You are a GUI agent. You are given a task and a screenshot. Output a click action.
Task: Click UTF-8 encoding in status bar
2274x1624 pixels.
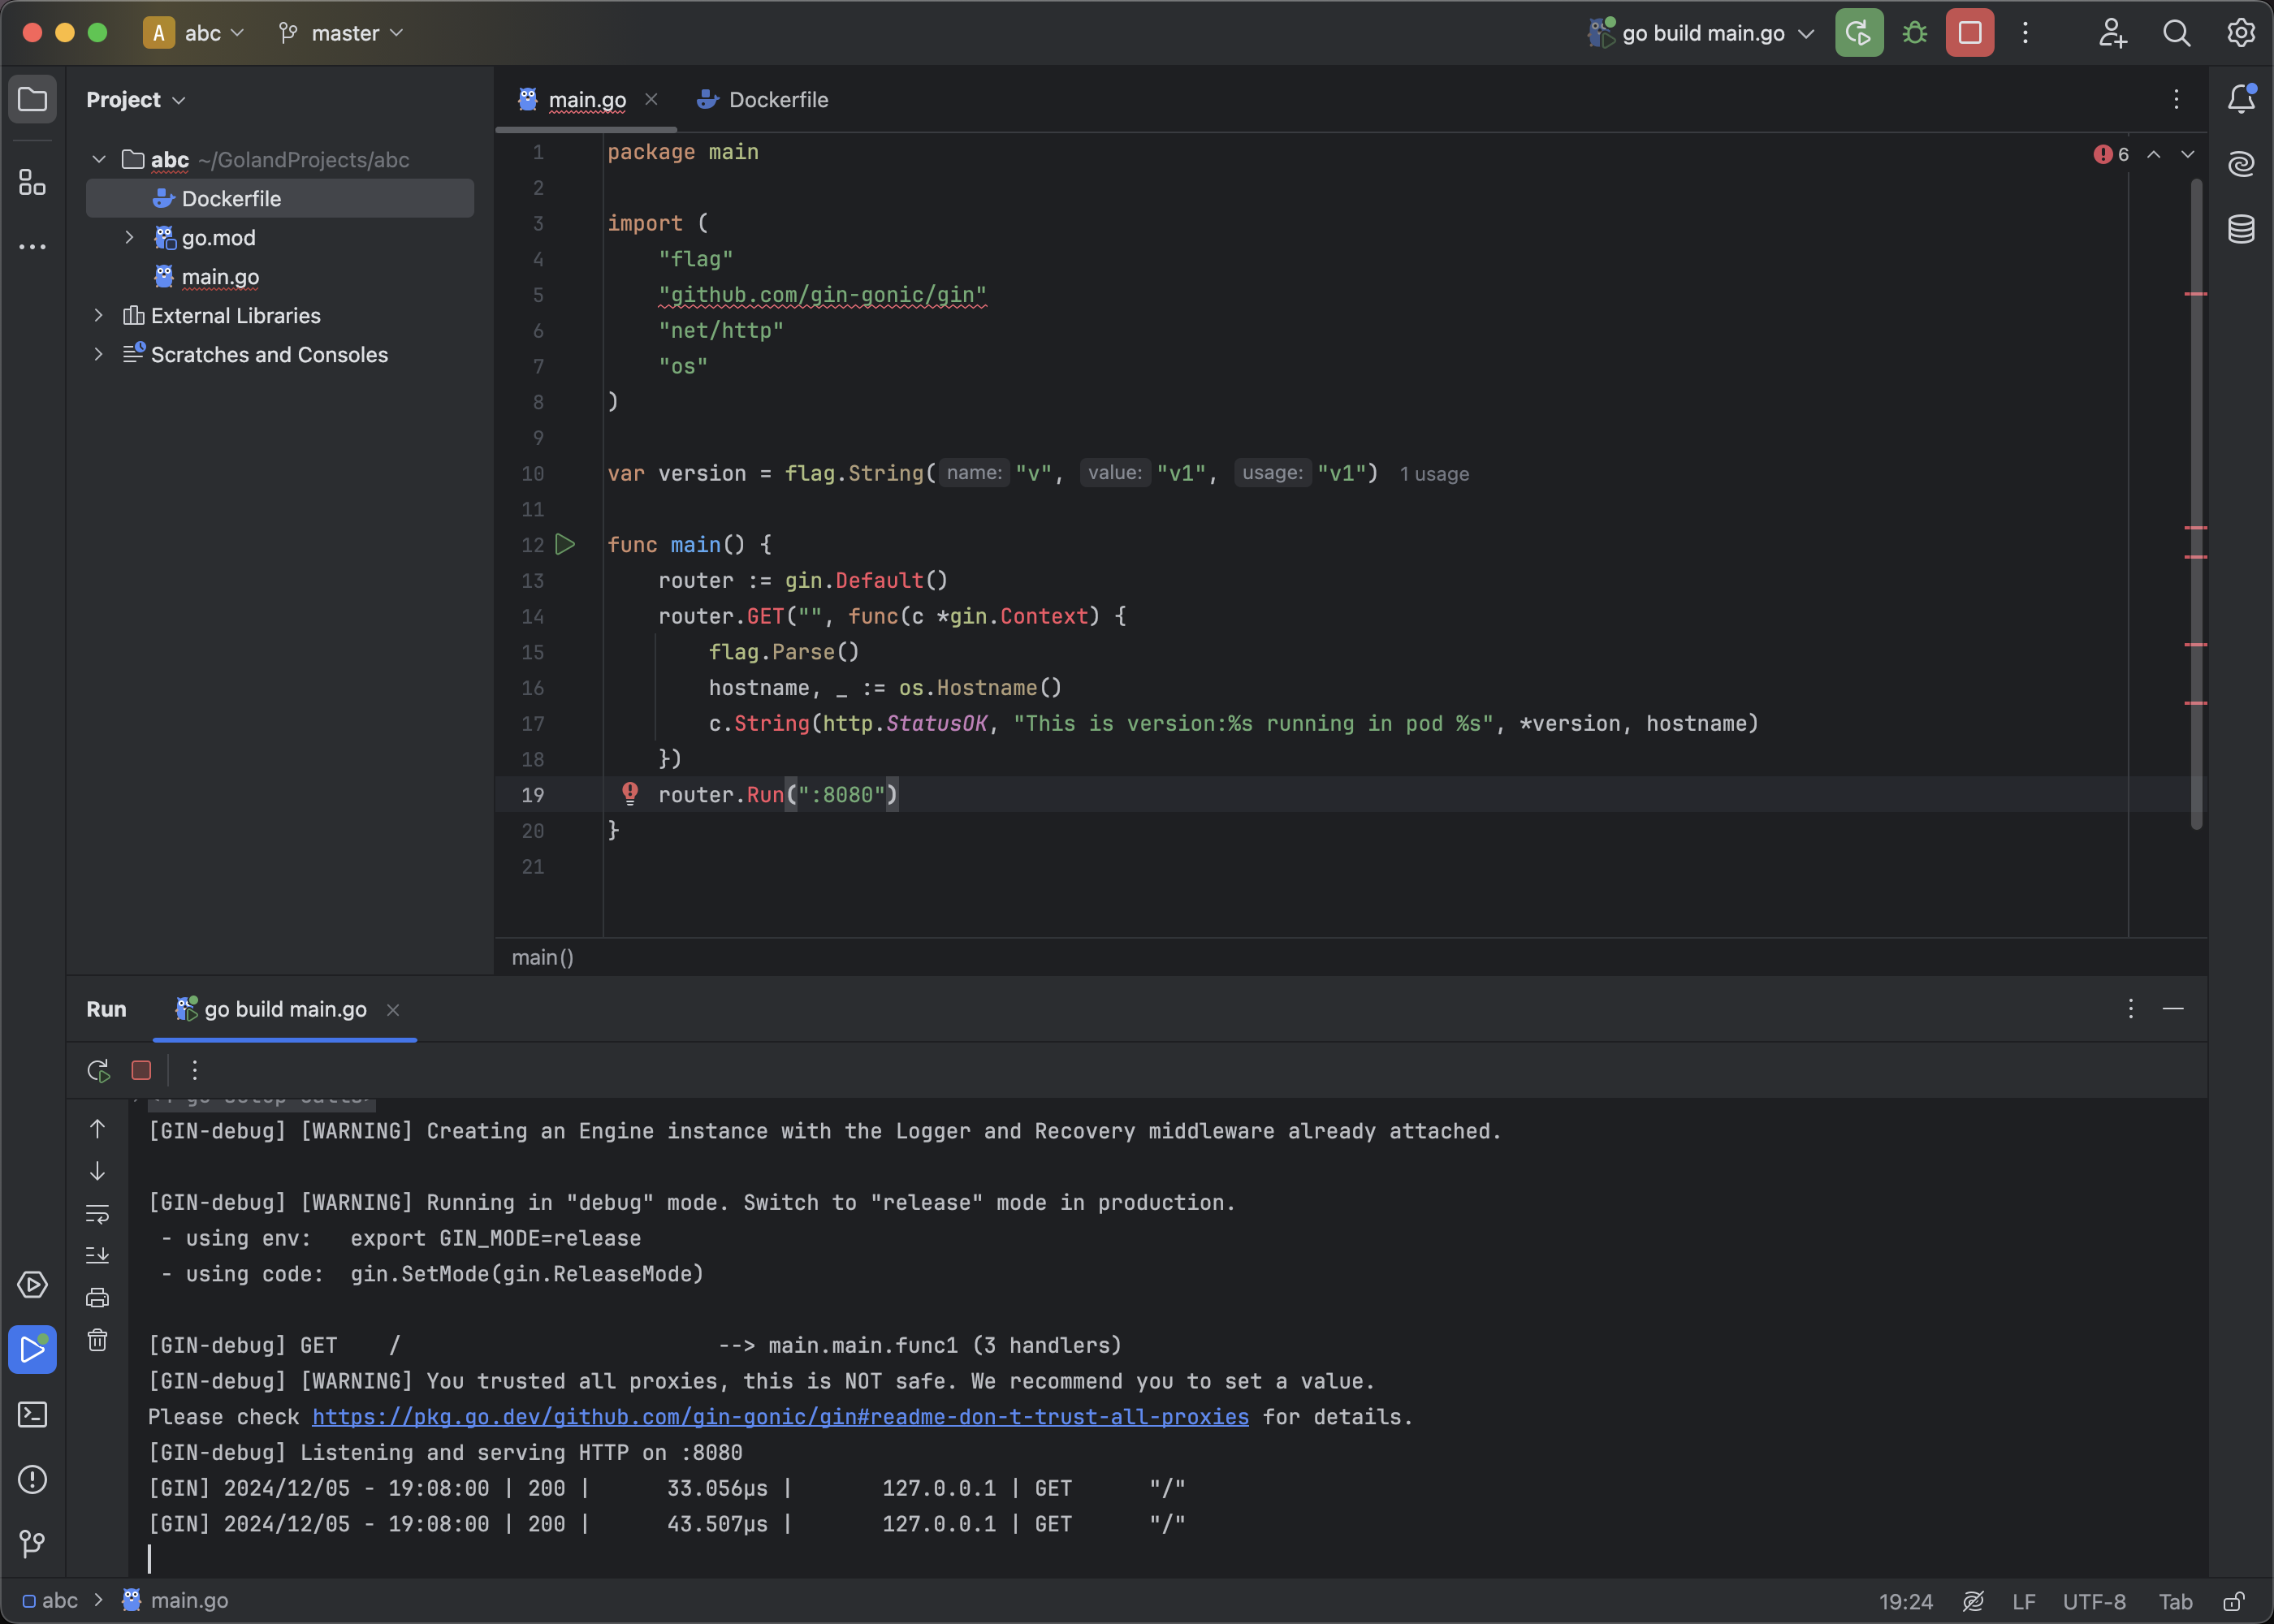[x=2094, y=1601]
